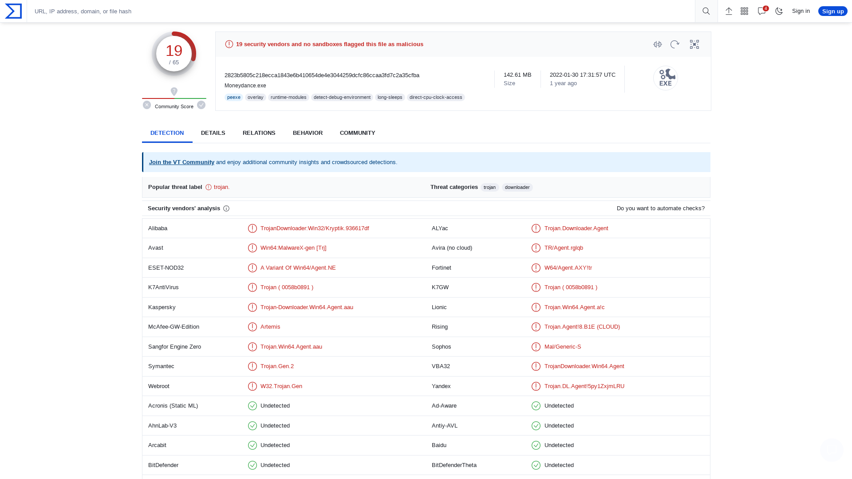Click ALYac's malicious alert icon

tap(536, 228)
